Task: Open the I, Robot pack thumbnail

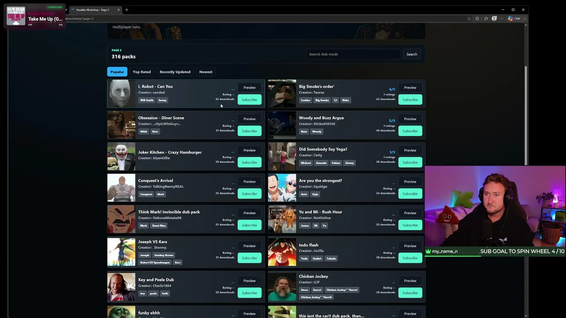Action: coord(121,94)
